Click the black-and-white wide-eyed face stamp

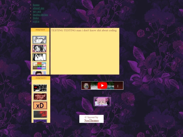pos(39,57)
